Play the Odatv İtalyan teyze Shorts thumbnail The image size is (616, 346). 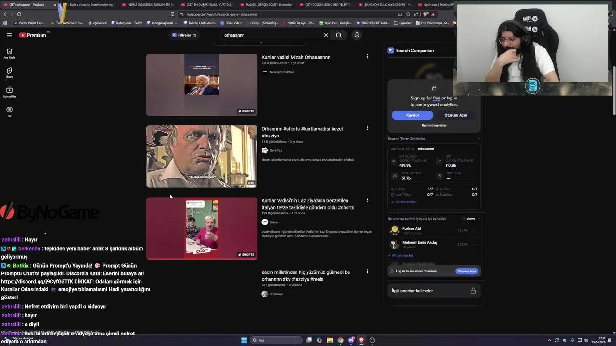point(202,228)
